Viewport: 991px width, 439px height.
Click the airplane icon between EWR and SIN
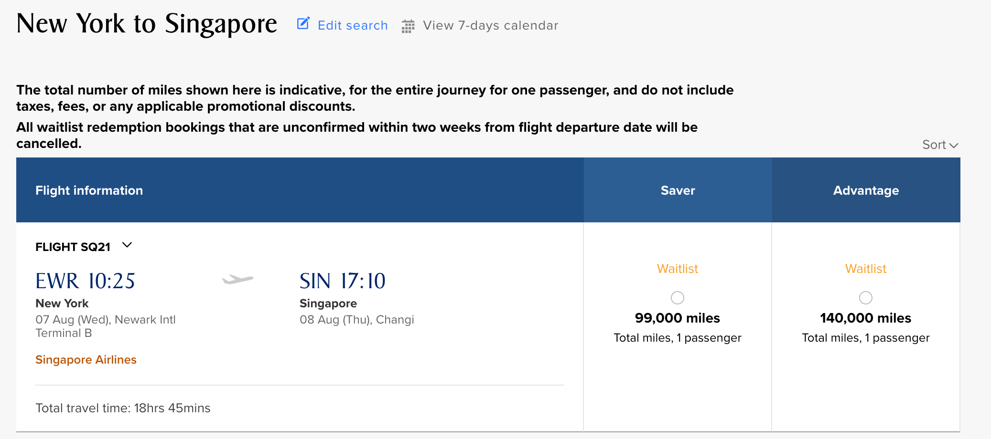237,280
